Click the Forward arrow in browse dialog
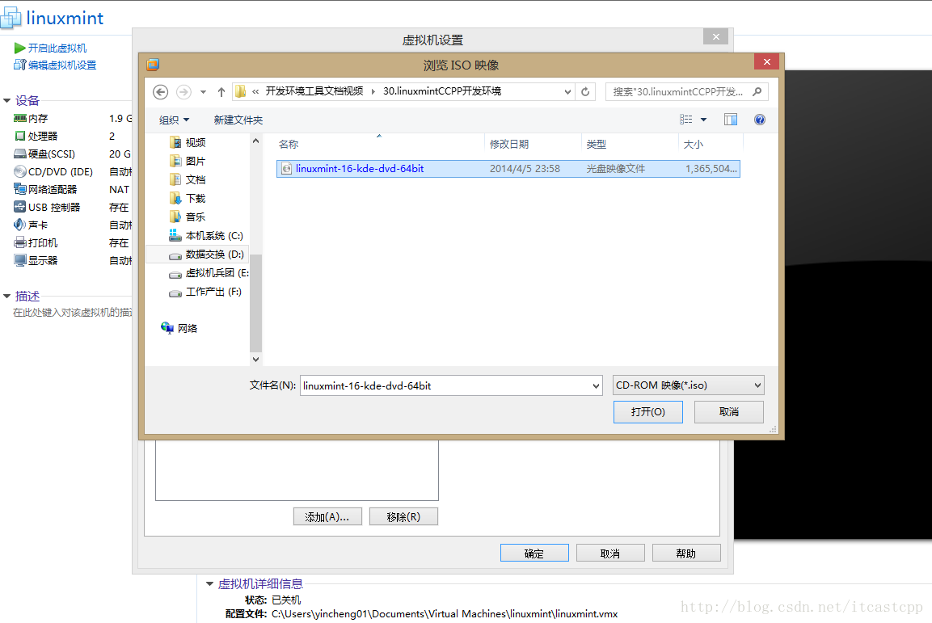Viewport: 932px width, 623px height. click(183, 92)
